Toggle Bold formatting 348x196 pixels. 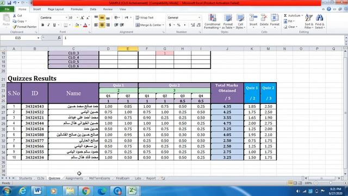(x=42, y=25)
